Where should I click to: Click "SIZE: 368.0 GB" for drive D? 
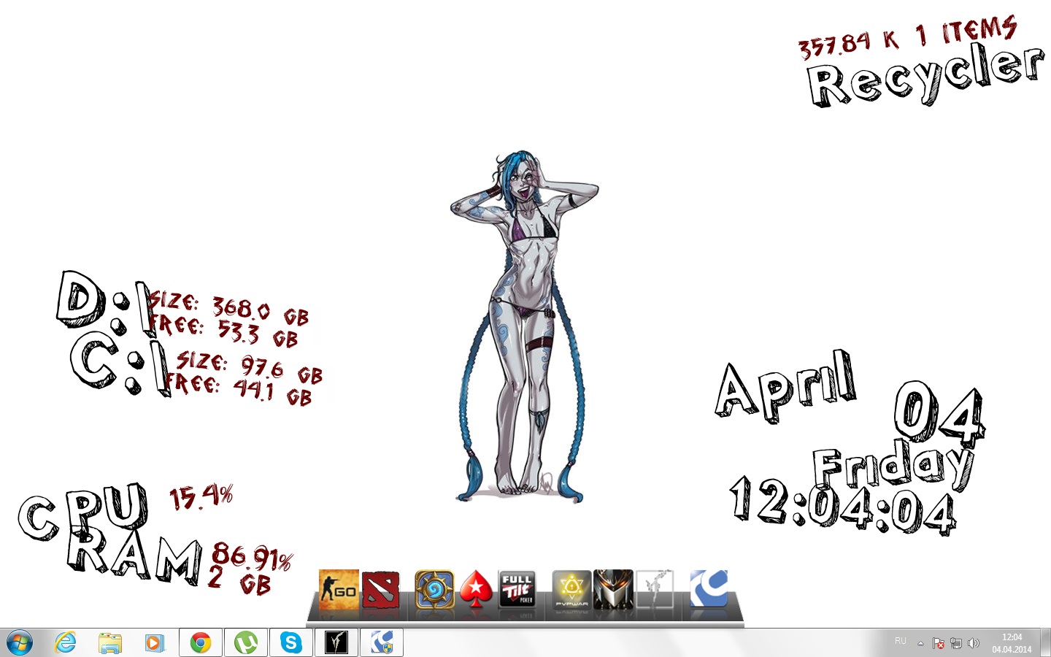(228, 307)
